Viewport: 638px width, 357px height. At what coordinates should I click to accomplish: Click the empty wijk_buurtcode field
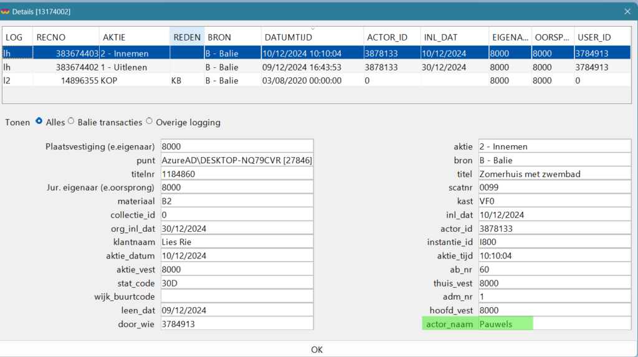tap(236, 297)
